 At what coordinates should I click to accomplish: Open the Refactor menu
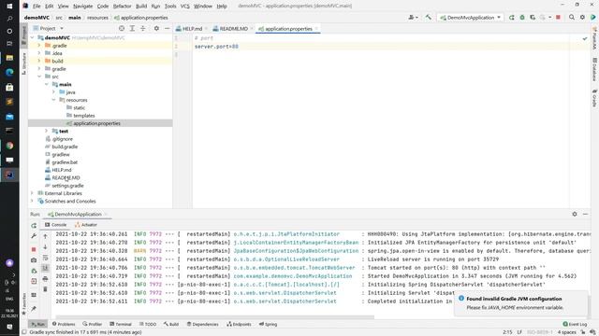tap(123, 7)
